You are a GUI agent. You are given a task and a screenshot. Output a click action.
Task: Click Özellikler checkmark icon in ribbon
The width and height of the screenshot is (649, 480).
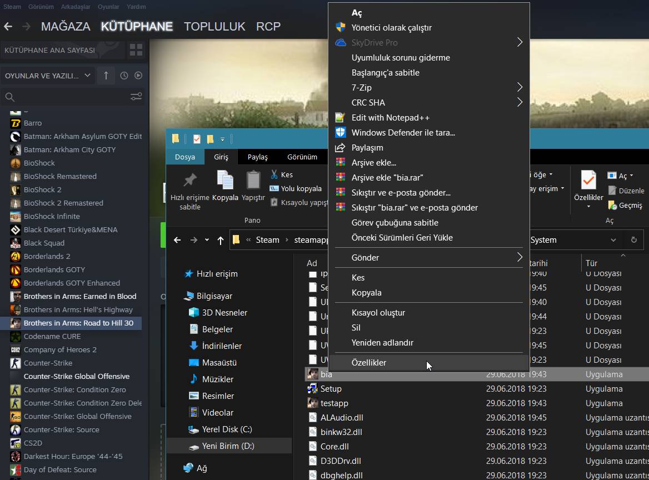[588, 180]
